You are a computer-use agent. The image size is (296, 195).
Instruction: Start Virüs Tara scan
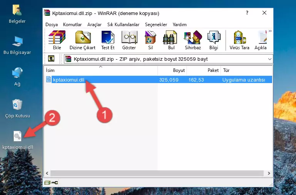pos(239,40)
